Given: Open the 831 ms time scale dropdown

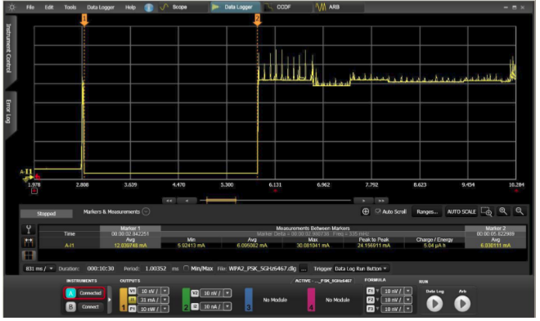Looking at the screenshot, I should point(39,269).
